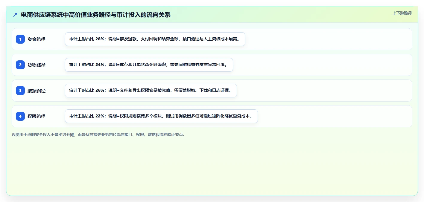
Task: Click the number 3 badge for 数据路径
Action: (20, 91)
